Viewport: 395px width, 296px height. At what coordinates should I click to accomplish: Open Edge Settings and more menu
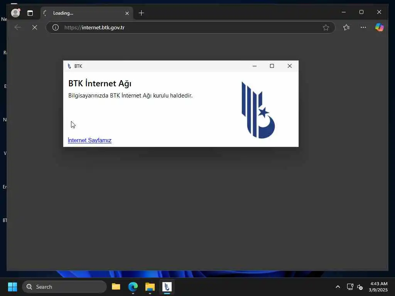click(363, 27)
